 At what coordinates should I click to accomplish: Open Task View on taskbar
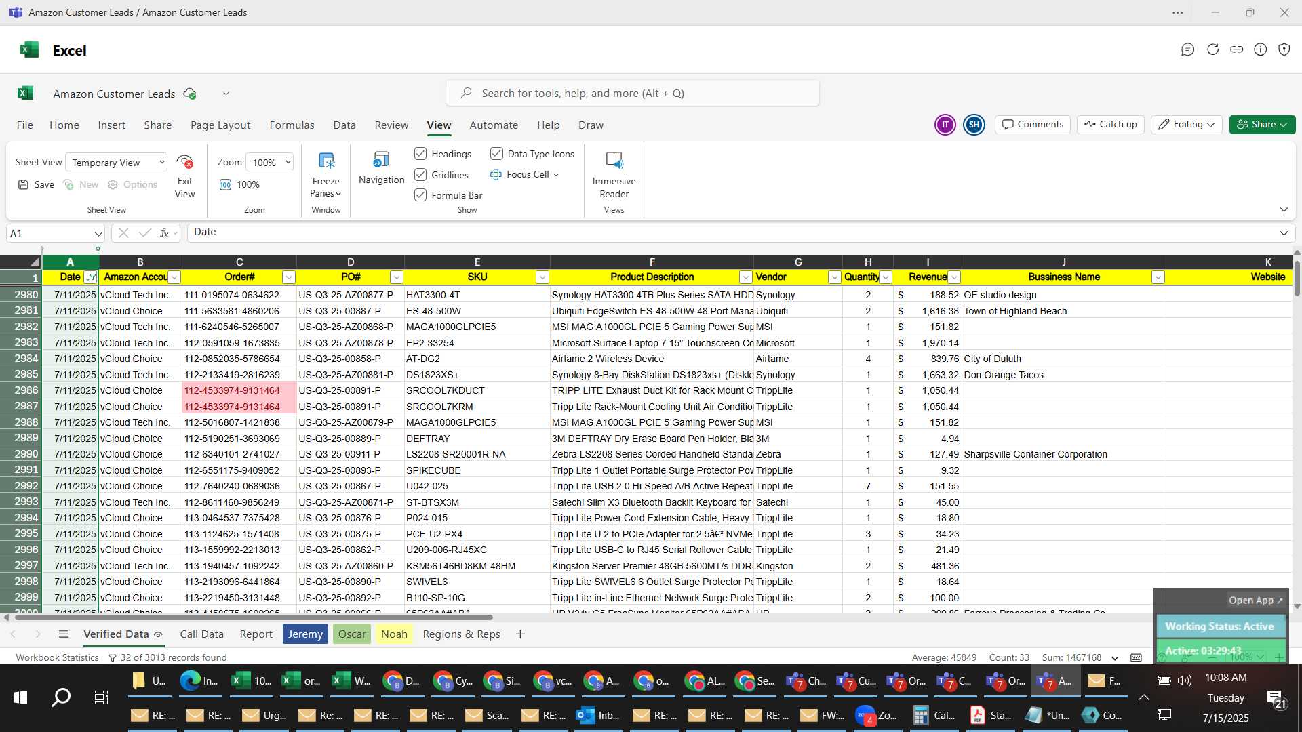102,697
